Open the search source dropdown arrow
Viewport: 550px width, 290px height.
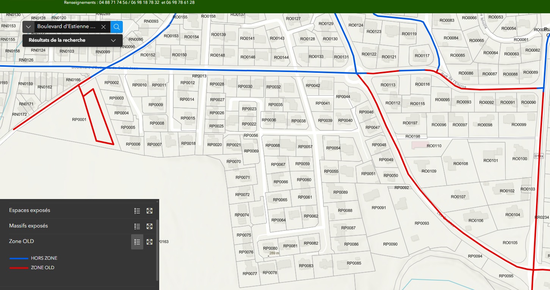click(28, 27)
